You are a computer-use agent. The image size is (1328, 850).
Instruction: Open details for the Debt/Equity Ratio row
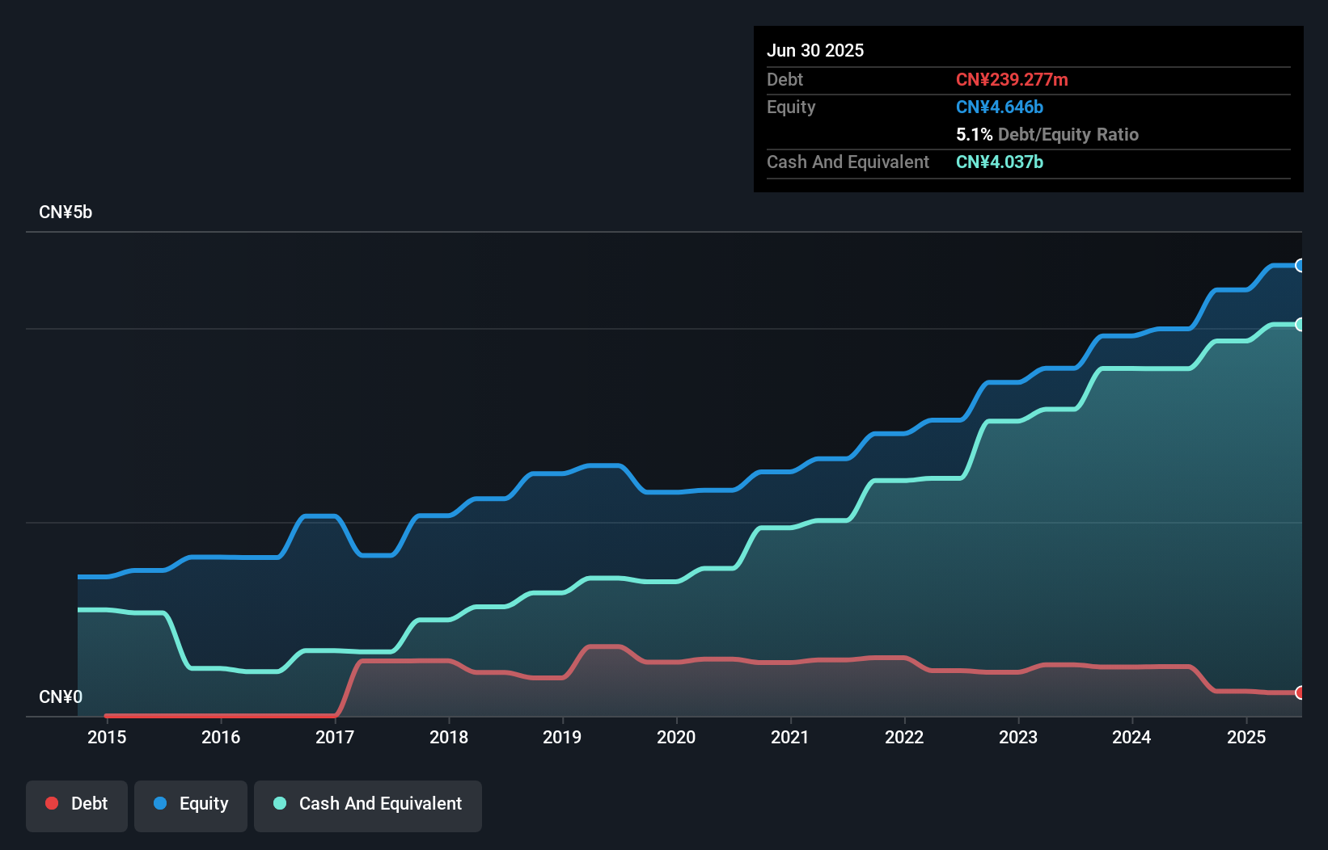pos(1047,134)
